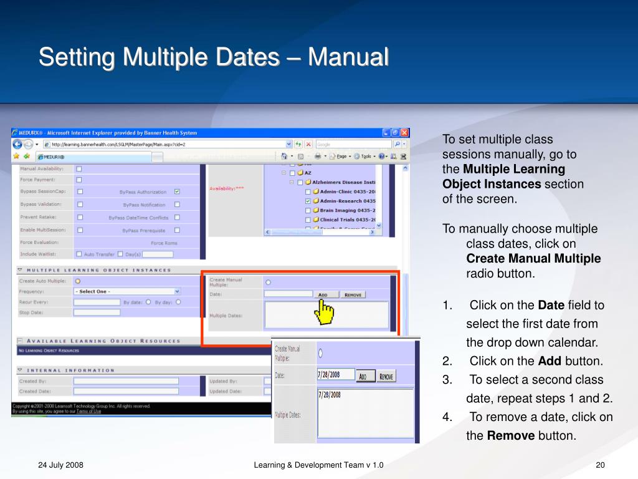Select the Create Auto Multiple radio button

click(78, 281)
